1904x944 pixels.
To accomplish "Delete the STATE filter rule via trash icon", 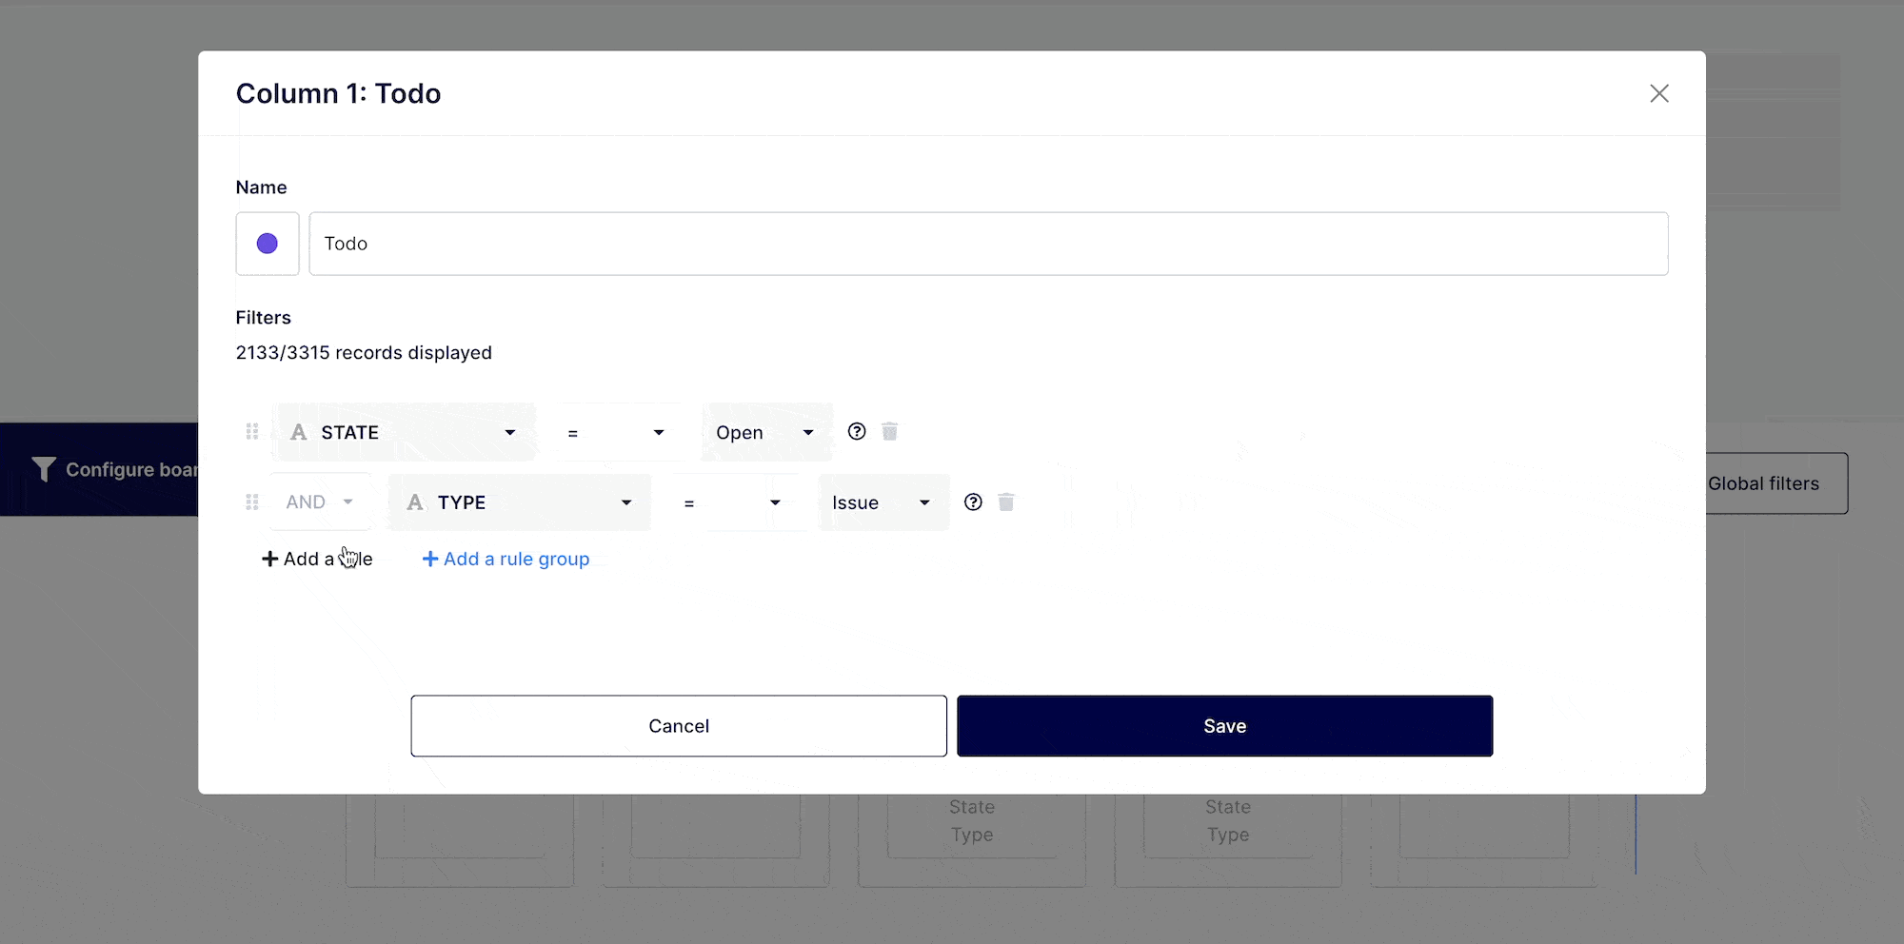I will pos(890,432).
